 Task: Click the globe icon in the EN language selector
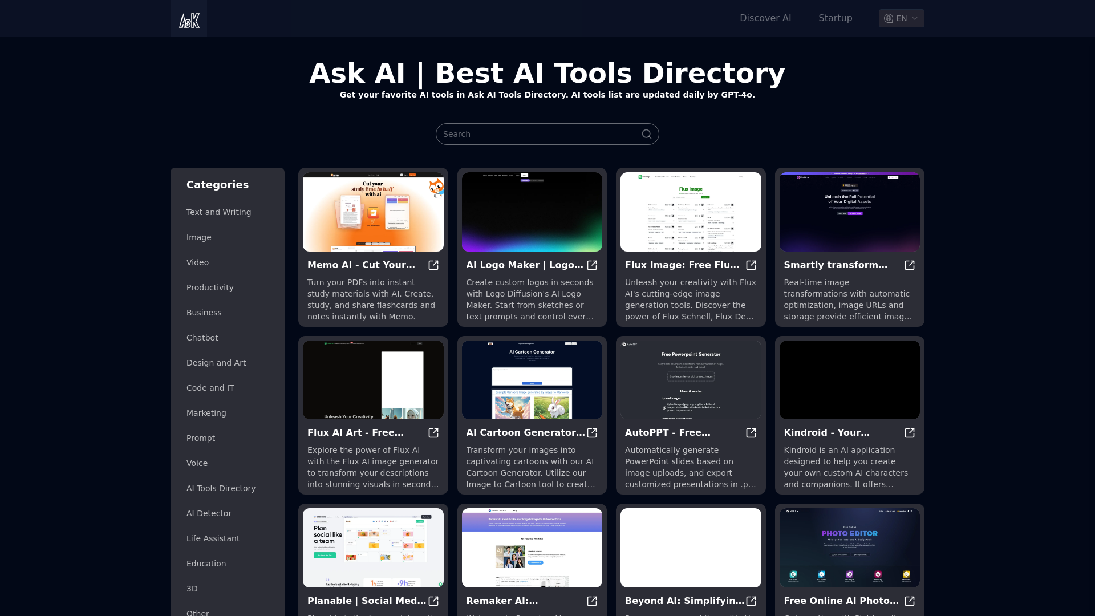(889, 18)
